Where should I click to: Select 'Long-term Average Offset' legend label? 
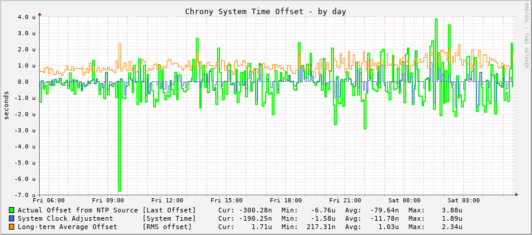pos(67,227)
